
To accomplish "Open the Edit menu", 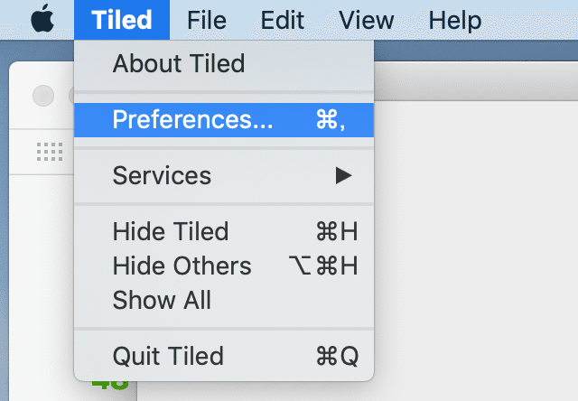I will (x=283, y=20).
